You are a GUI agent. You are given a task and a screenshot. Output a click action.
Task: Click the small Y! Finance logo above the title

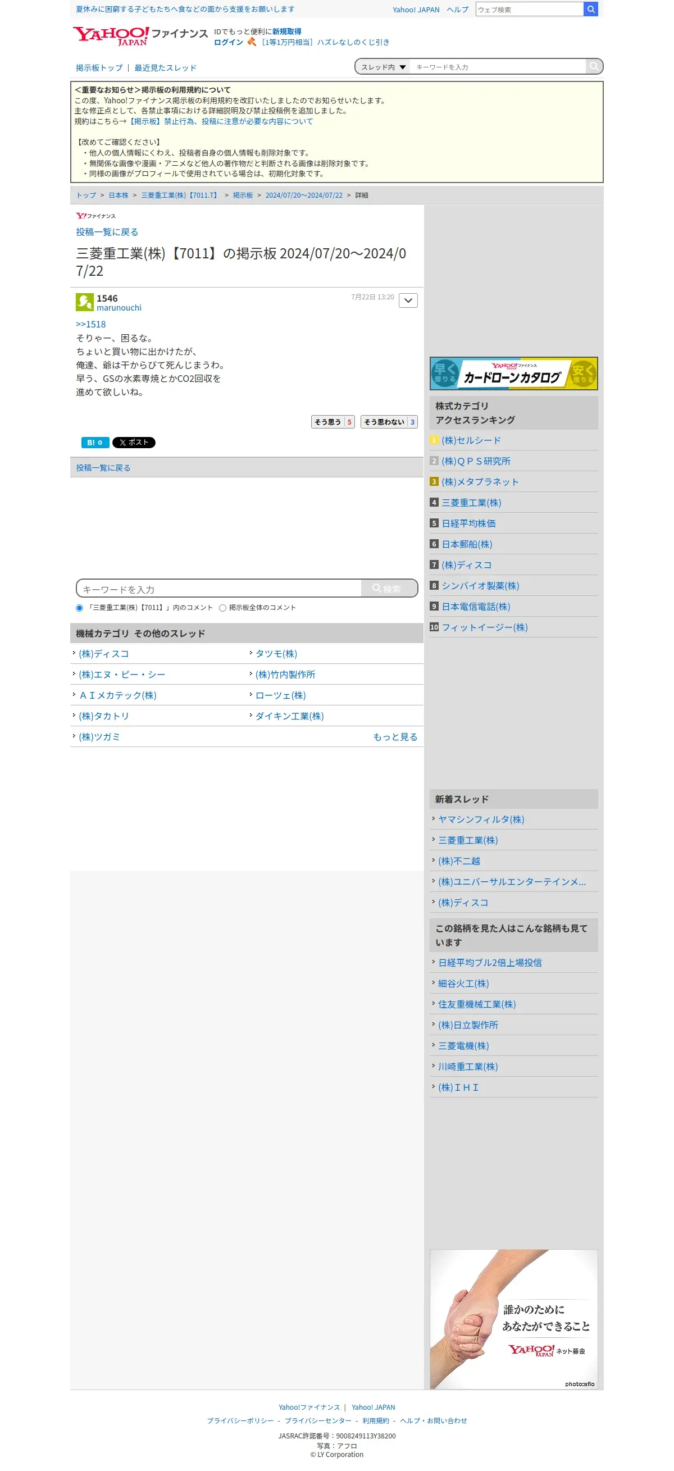point(95,216)
